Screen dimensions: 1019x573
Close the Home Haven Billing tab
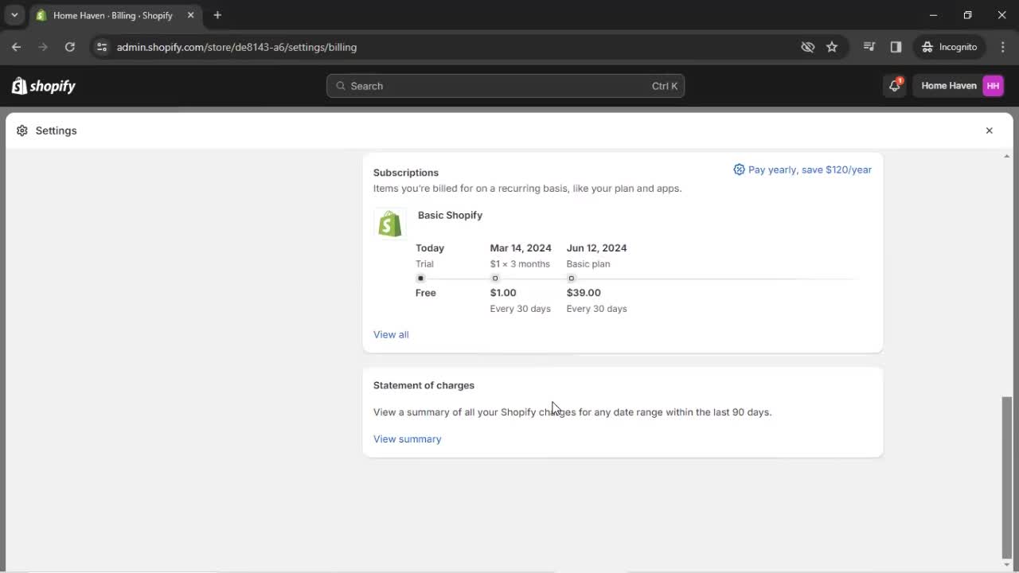190,15
